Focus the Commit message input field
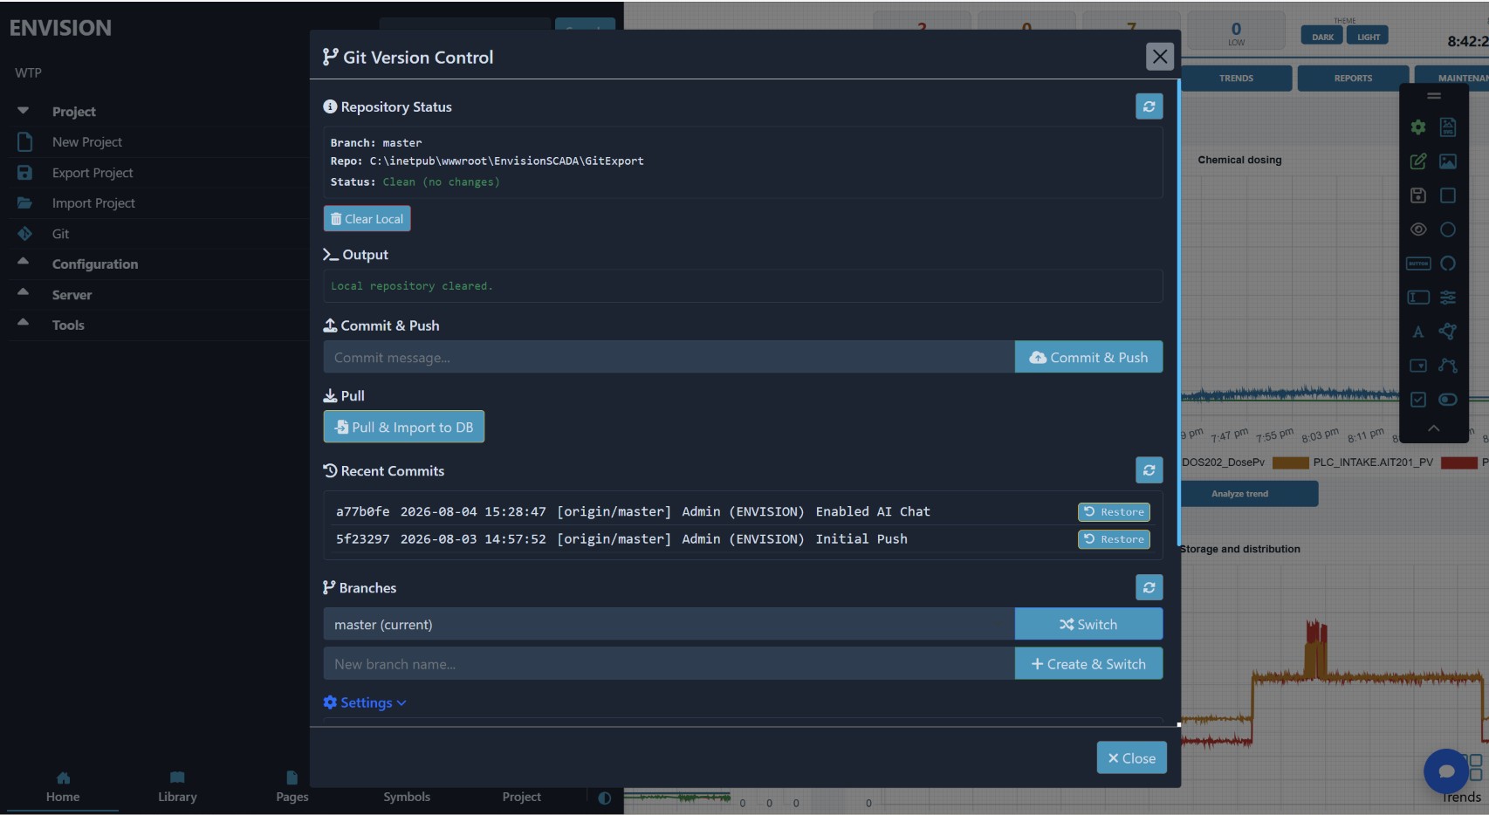This screenshot has height=815, width=1489. pyautogui.click(x=669, y=357)
